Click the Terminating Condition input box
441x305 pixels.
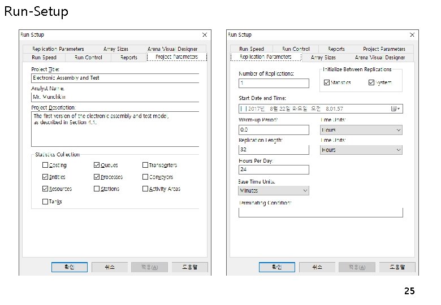[x=321, y=212]
